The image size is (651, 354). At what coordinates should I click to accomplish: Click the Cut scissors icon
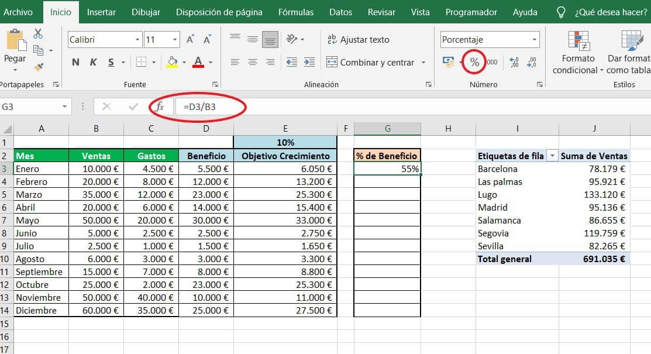pyautogui.click(x=38, y=33)
